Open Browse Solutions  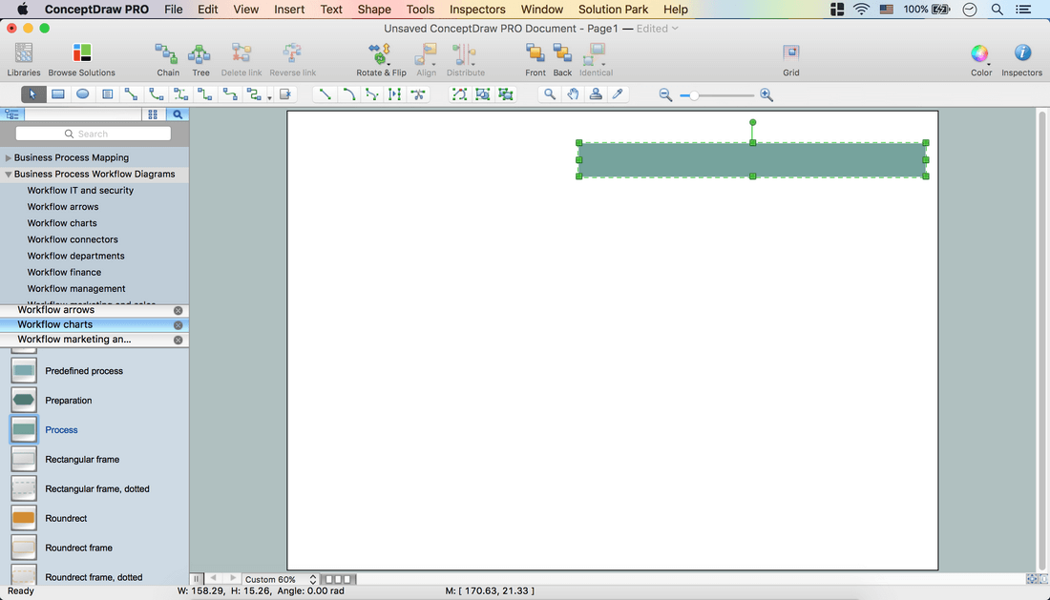pos(82,59)
